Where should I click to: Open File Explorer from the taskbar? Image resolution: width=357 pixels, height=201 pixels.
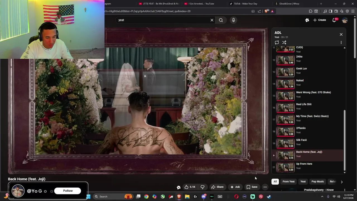click(187, 197)
